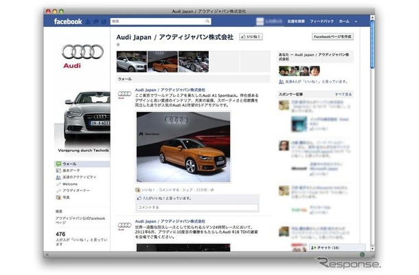
Task: Open the large orange Audi A1 post photo
Action: click(183, 147)
